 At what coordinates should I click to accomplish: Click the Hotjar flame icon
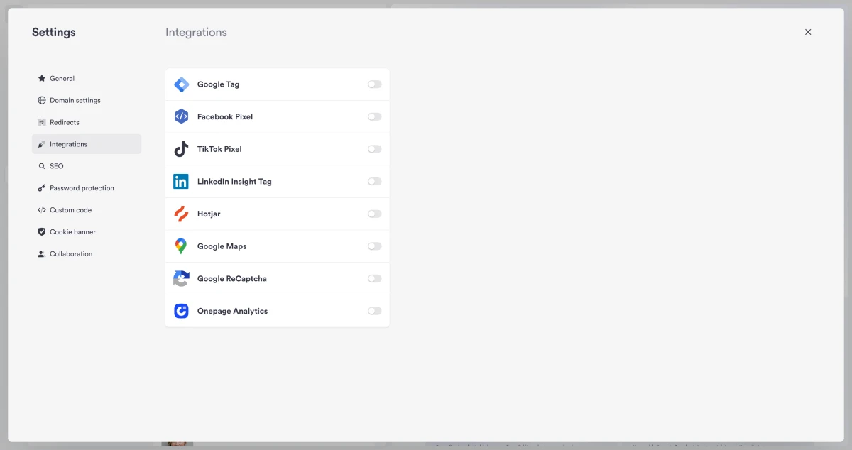point(181,214)
